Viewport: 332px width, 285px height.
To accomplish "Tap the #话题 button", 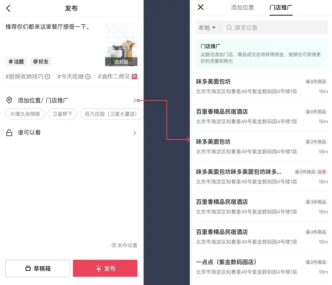I will pos(16,62).
